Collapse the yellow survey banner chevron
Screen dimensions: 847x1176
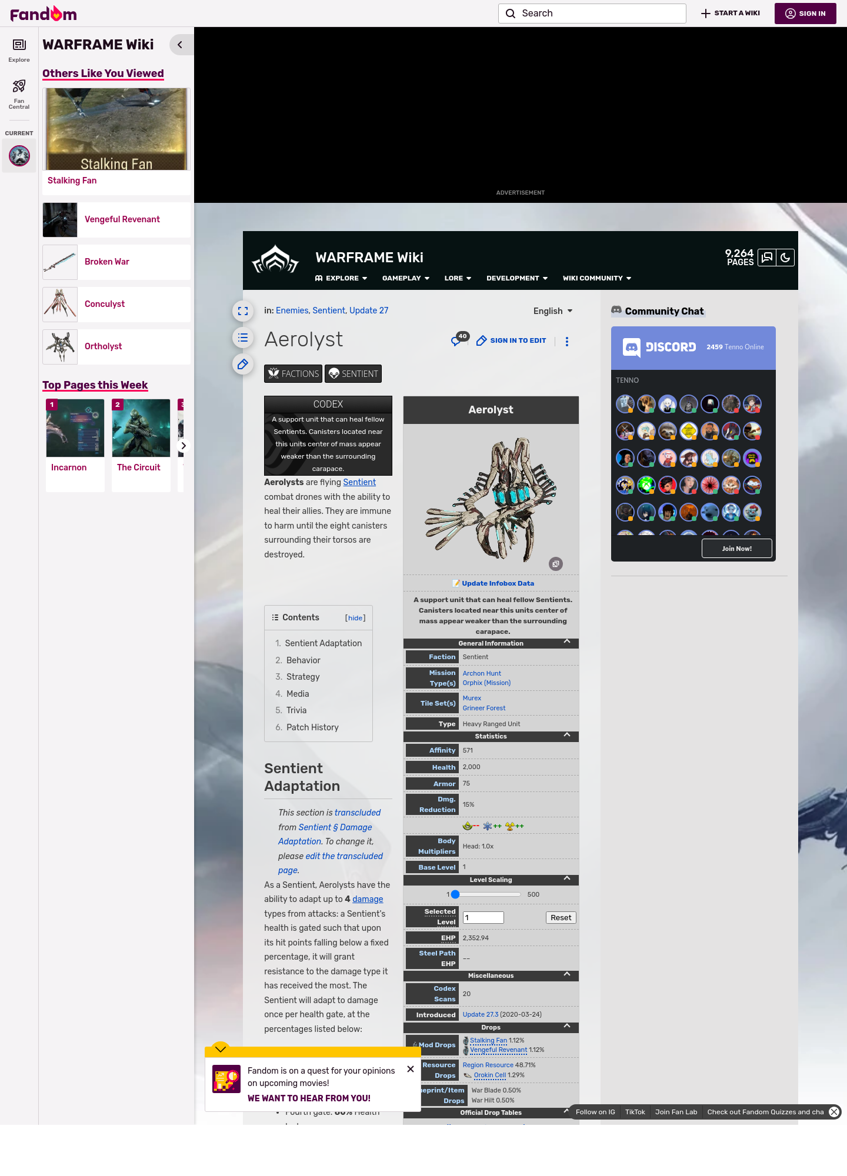click(221, 1049)
